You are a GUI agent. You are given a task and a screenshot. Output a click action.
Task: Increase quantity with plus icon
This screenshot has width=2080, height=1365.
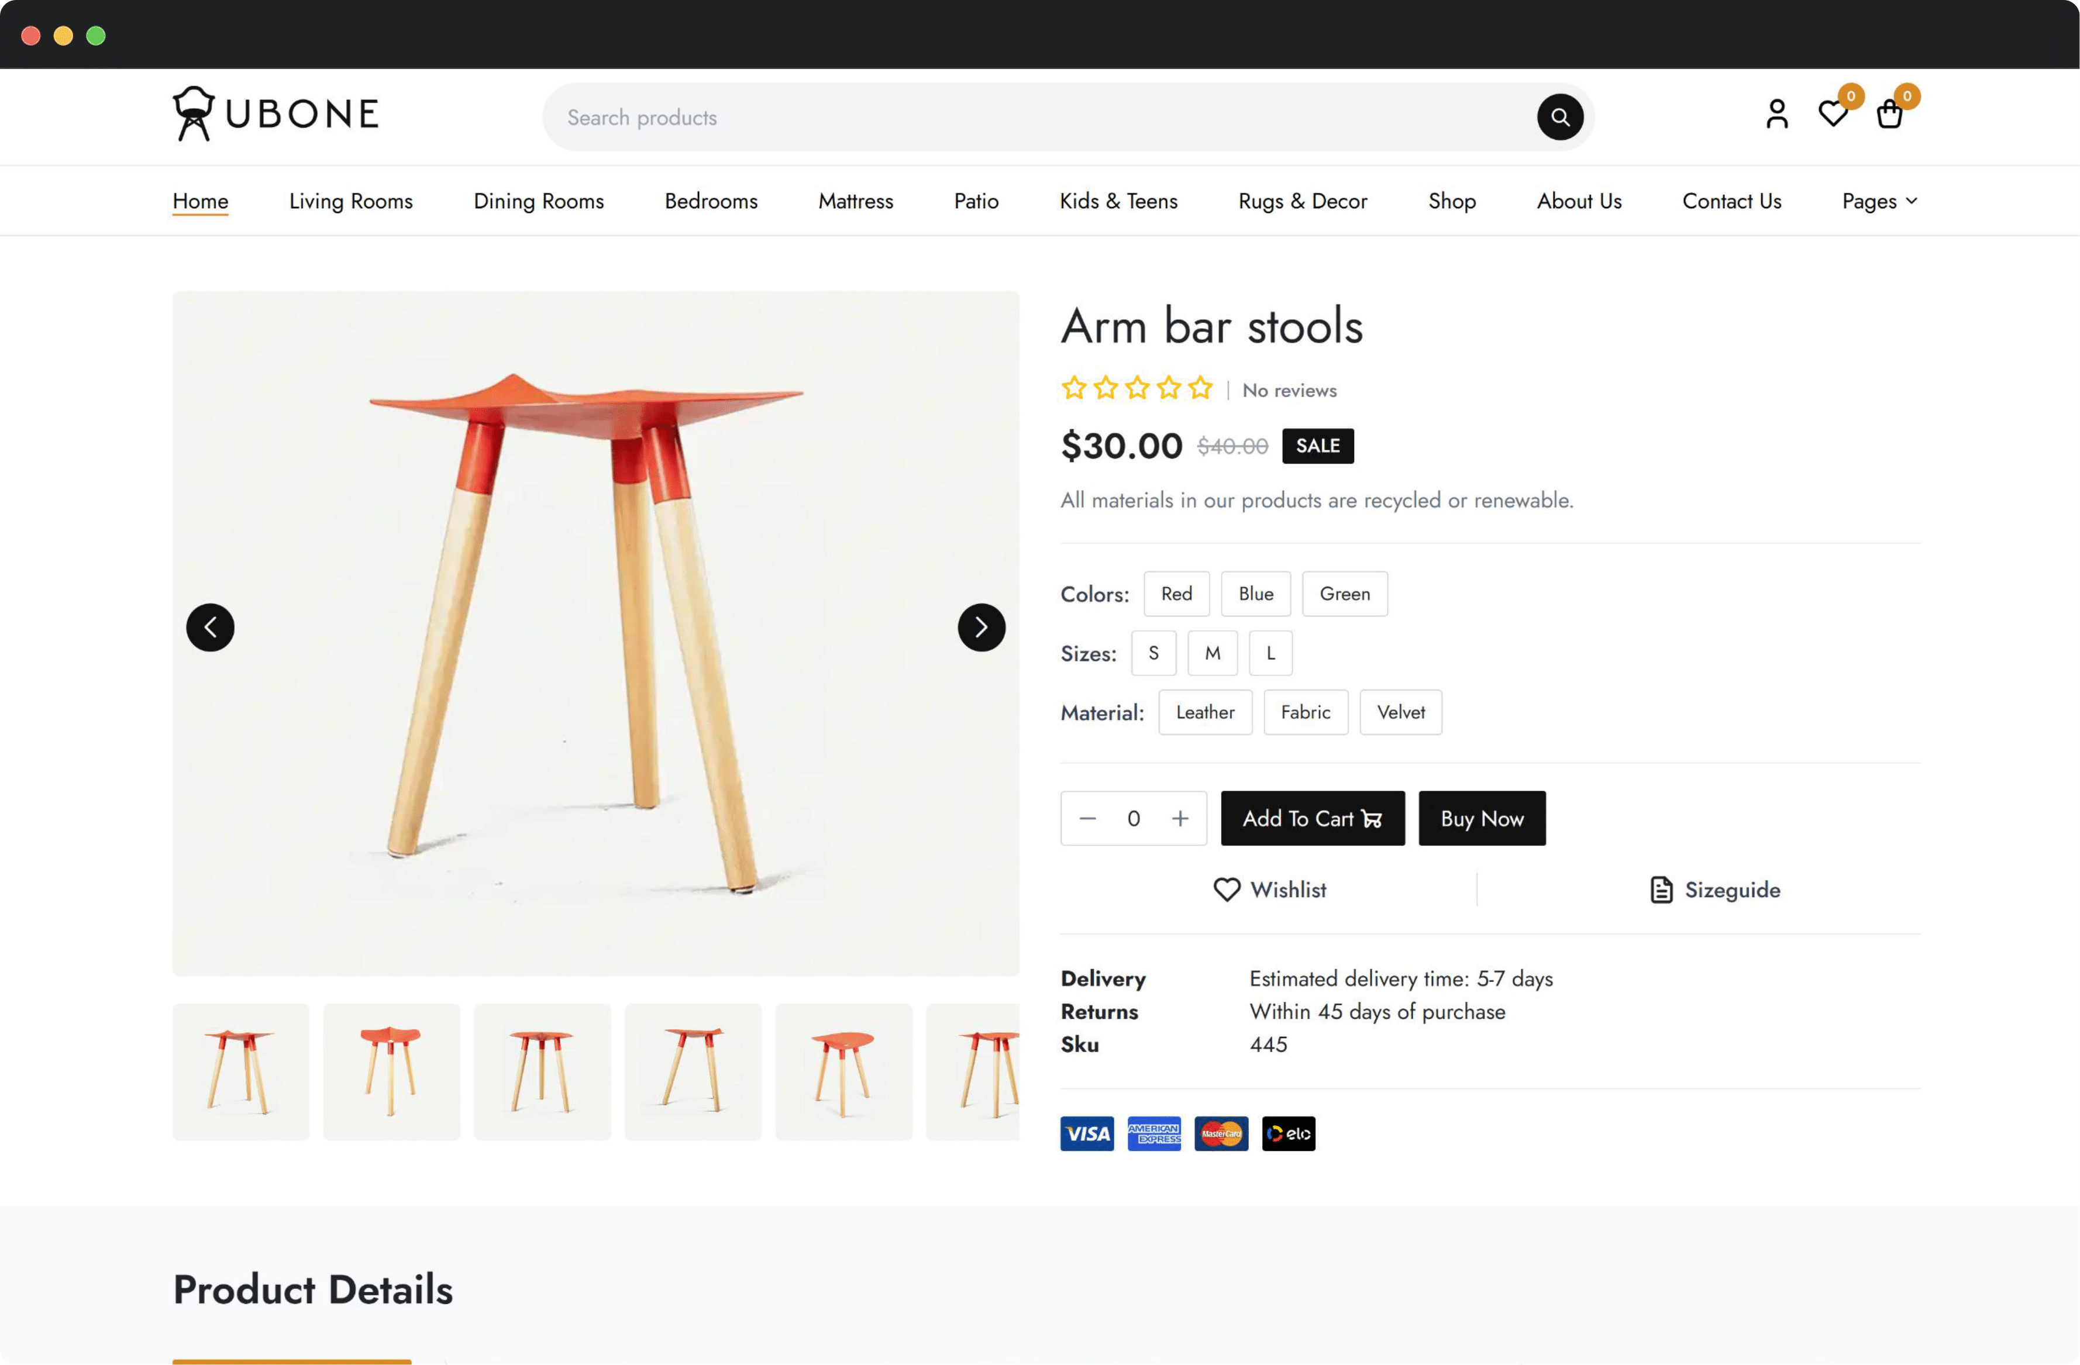[1180, 819]
